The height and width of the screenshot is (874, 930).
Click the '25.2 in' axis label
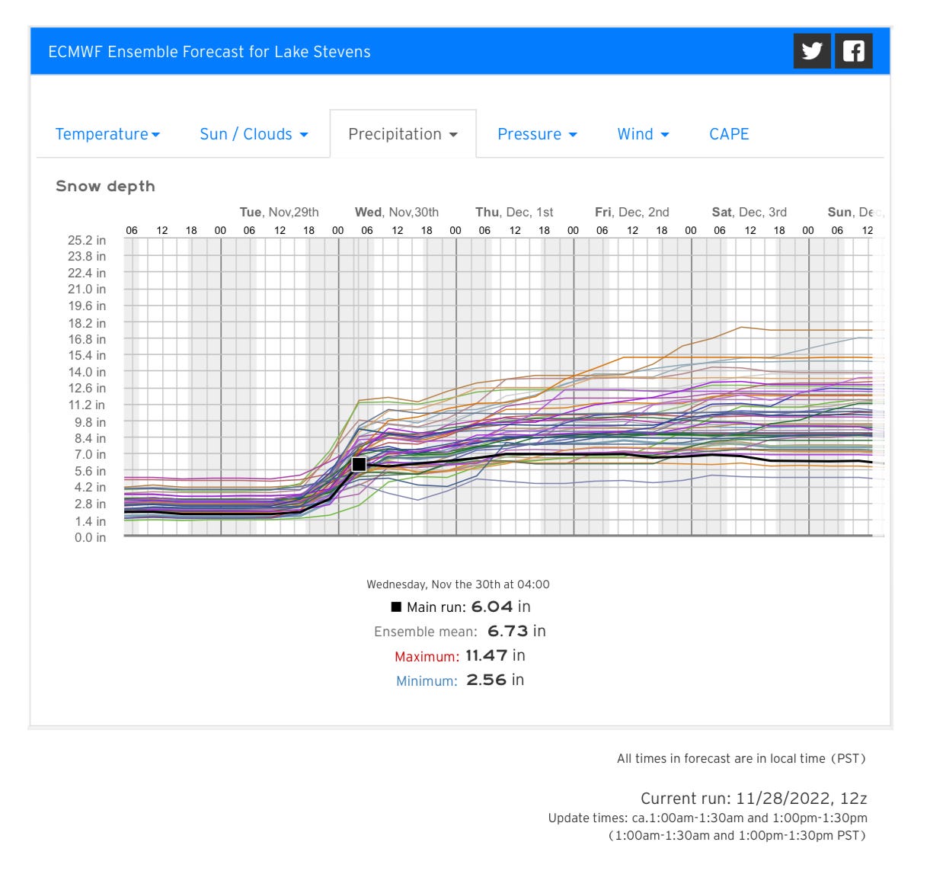point(87,240)
